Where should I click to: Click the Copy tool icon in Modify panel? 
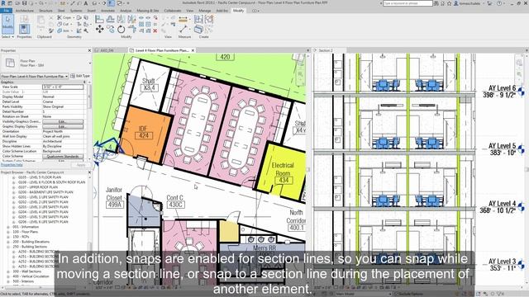click(110, 30)
